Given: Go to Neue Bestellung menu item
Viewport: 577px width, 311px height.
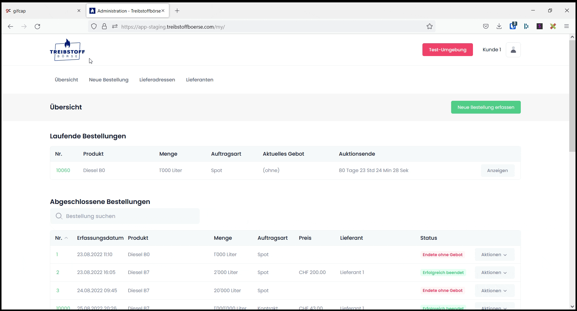Looking at the screenshot, I should (109, 80).
